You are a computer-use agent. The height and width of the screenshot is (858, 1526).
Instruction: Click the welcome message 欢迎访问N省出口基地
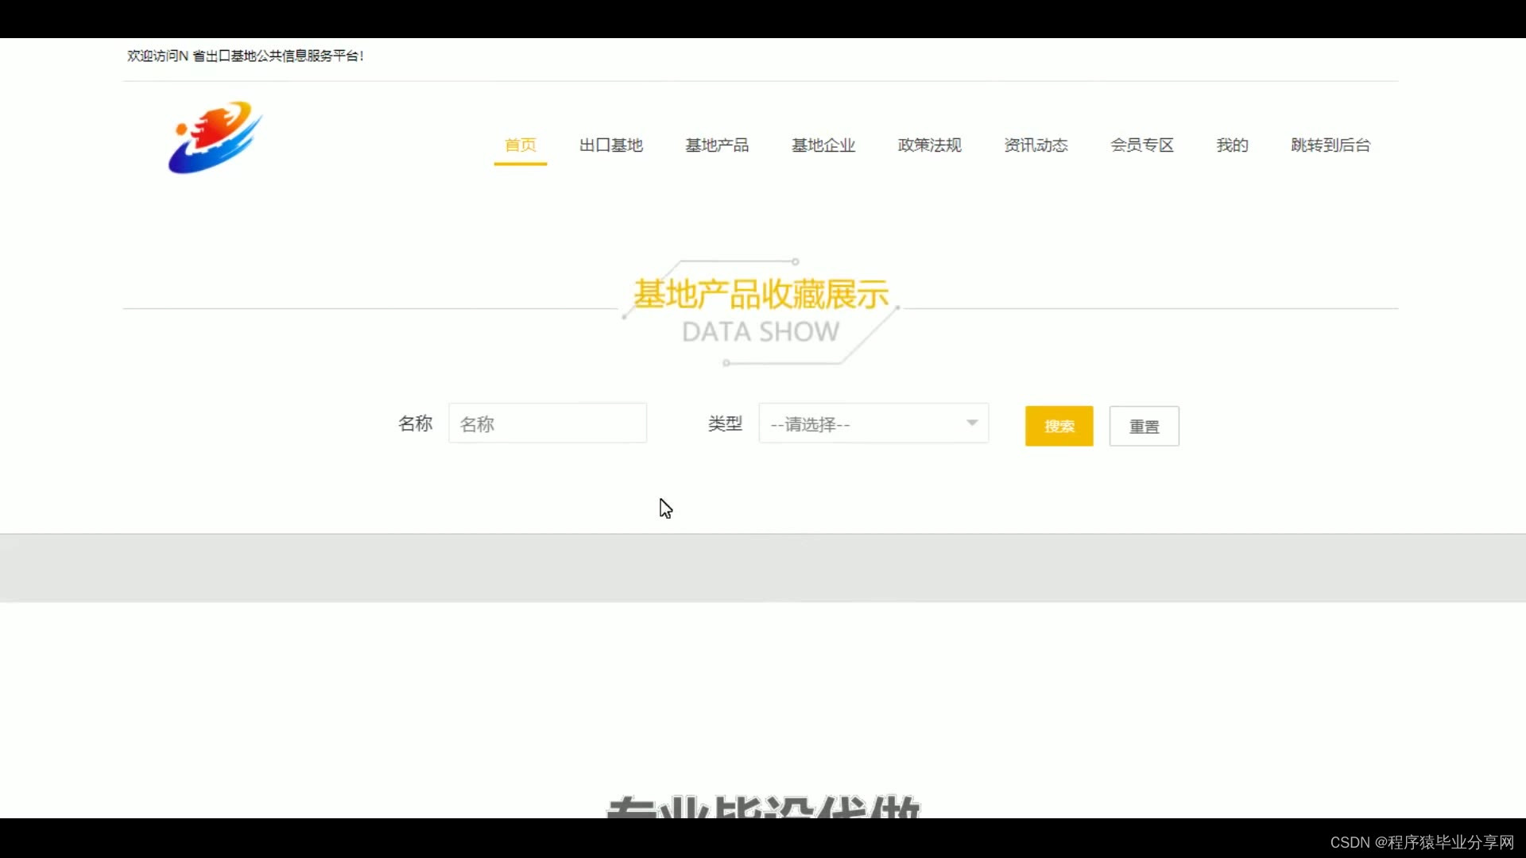pos(245,56)
